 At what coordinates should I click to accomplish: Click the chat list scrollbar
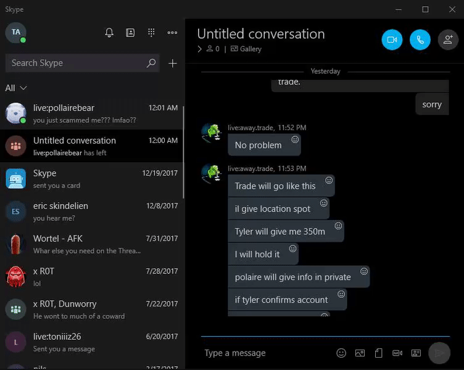(x=183, y=152)
